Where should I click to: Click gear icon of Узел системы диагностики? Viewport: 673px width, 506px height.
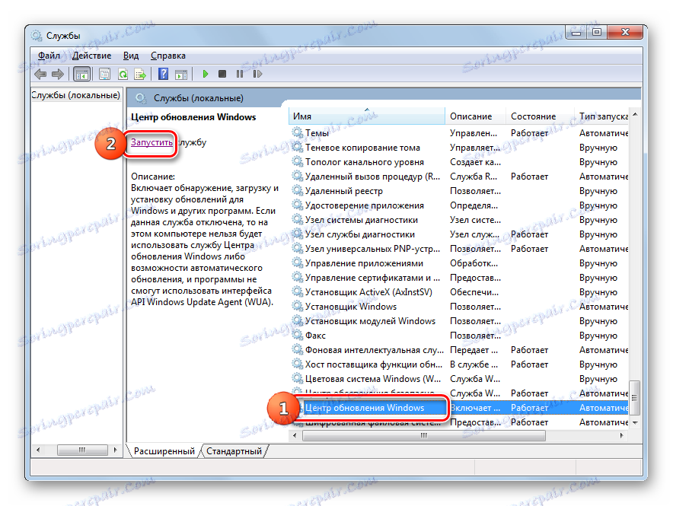pyautogui.click(x=298, y=220)
